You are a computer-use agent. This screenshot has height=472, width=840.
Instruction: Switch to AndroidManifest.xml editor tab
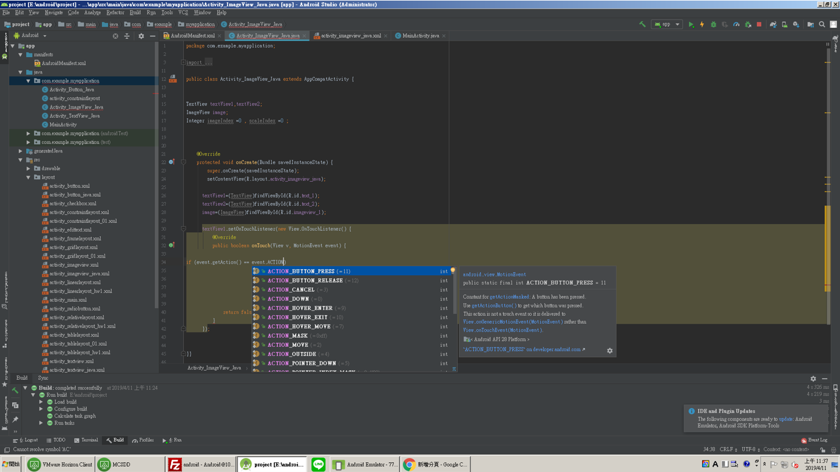192,36
